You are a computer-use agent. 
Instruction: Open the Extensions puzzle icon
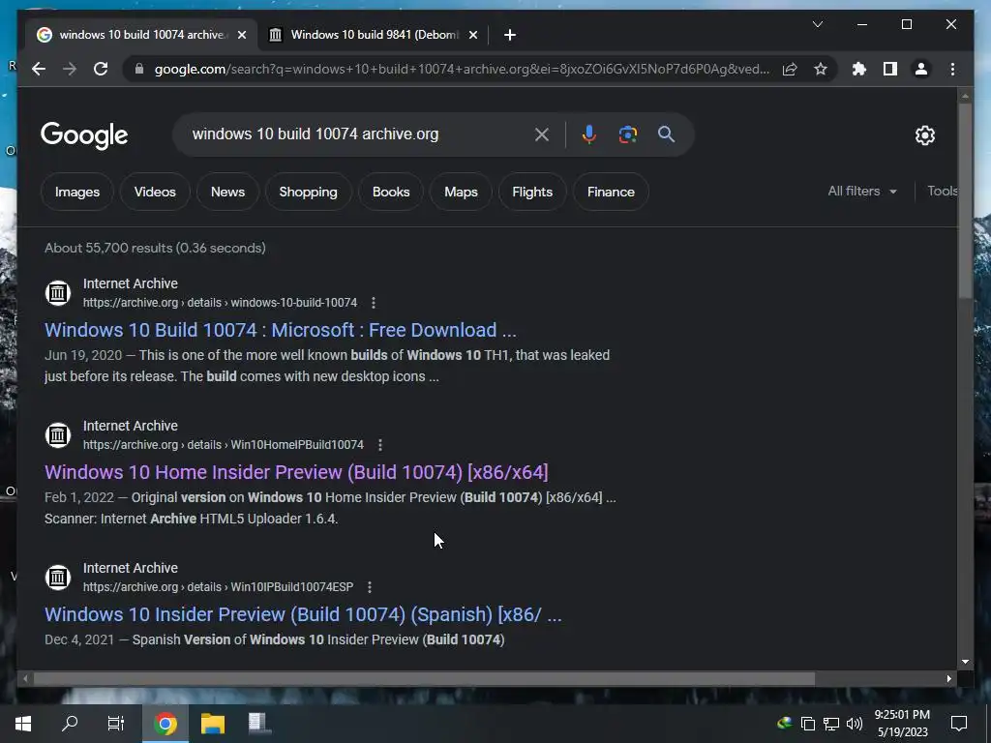(x=859, y=69)
